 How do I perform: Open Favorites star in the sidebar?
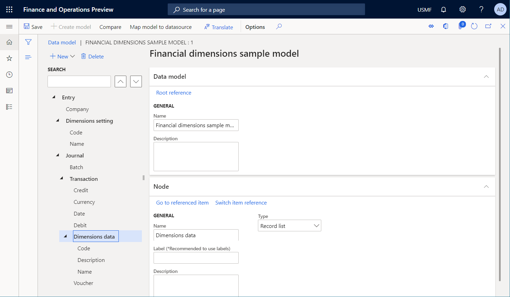[x=9, y=58]
